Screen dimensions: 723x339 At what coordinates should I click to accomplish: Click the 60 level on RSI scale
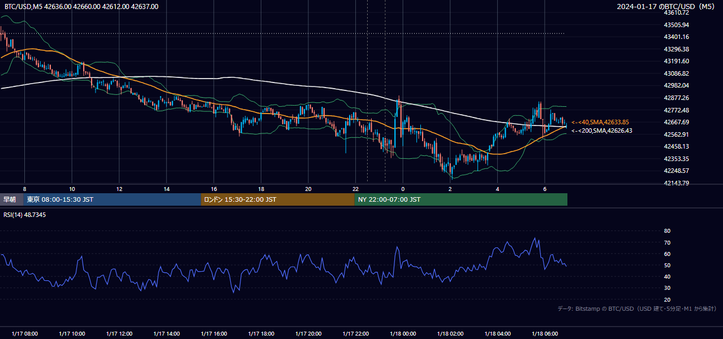(668, 254)
